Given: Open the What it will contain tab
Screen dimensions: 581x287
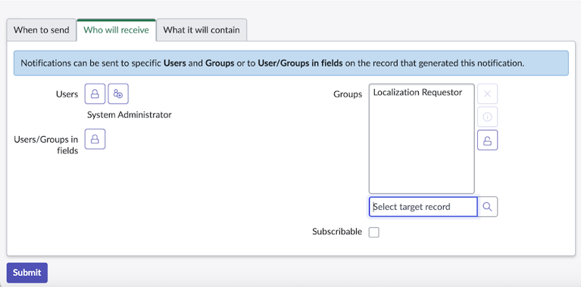Looking at the screenshot, I should pyautogui.click(x=201, y=30).
